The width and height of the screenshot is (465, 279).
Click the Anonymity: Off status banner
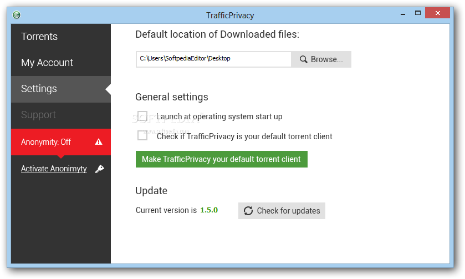(61, 142)
